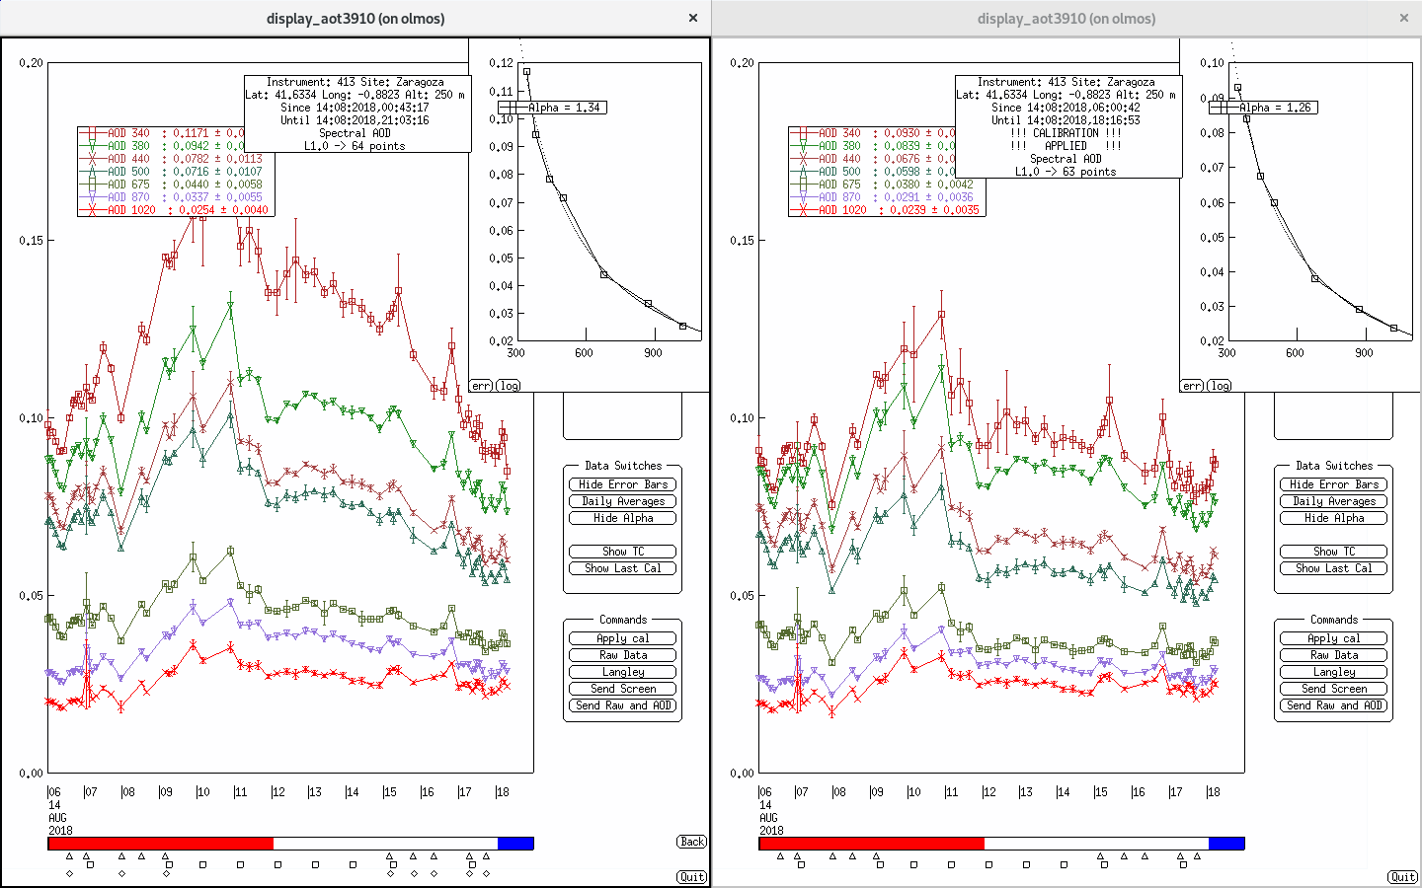The image size is (1422, 888).
Task: Open Langley in left window
Action: pyautogui.click(x=623, y=672)
